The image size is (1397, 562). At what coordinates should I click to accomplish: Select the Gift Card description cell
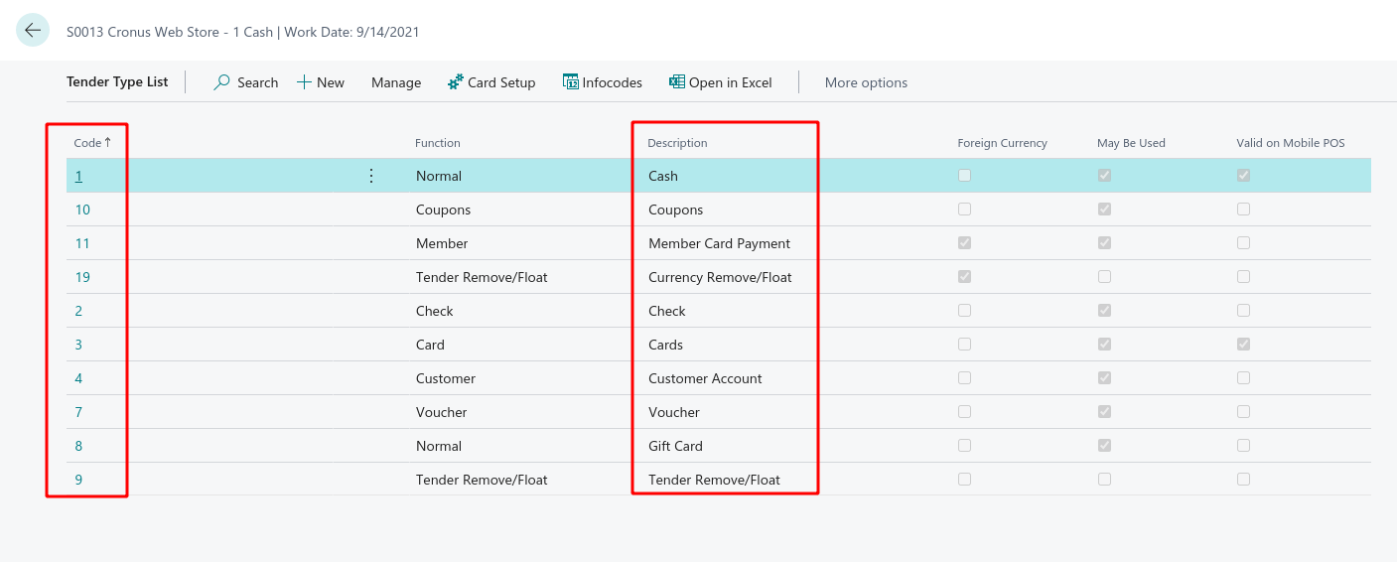[675, 446]
